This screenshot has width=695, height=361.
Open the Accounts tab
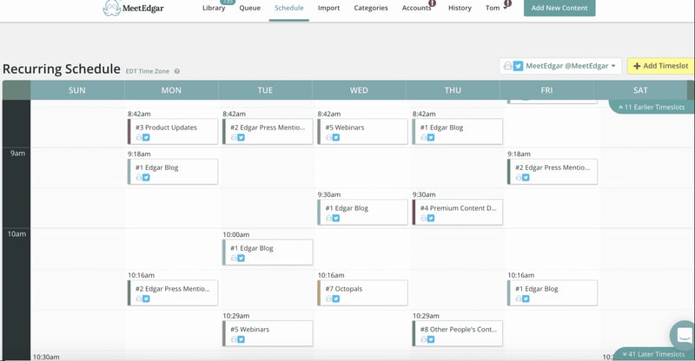416,8
